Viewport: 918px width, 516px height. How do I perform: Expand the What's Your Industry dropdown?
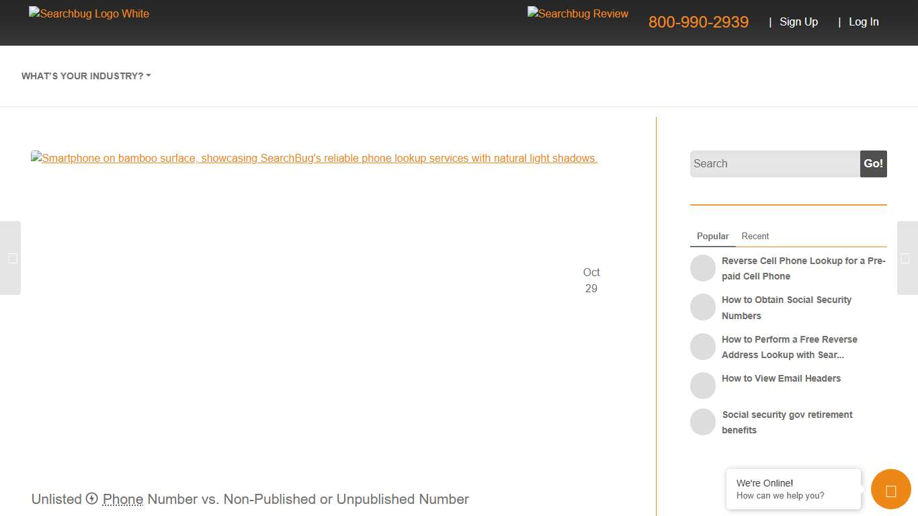[85, 76]
